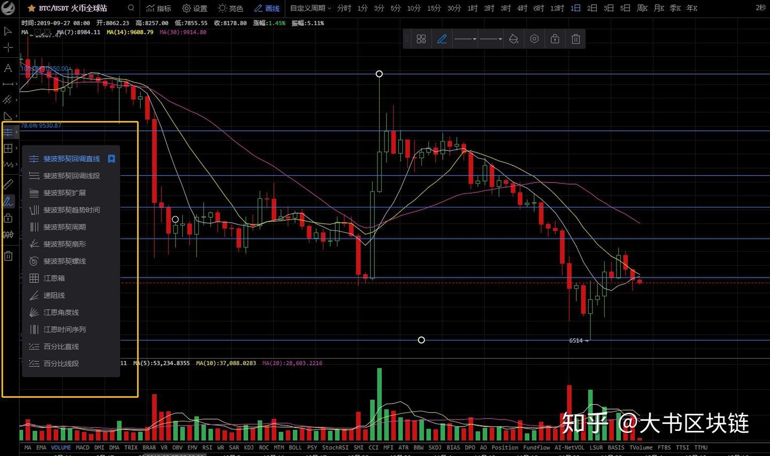Click the favorite star next to BTC/USDT
The image size is (770, 456).
(32, 9)
